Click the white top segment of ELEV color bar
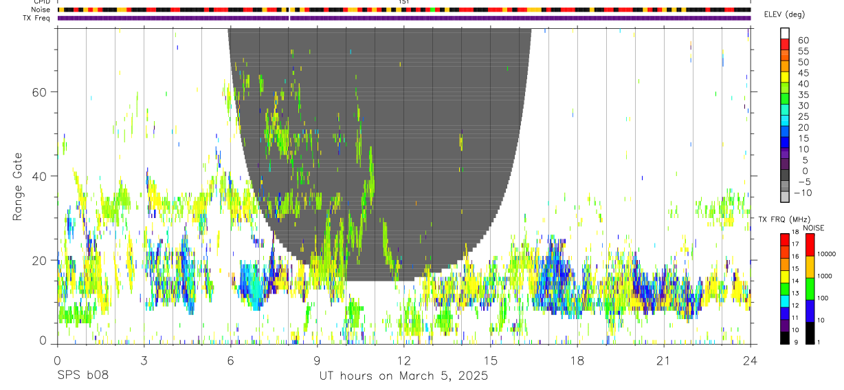This screenshot has height=390, width=844. [x=785, y=33]
